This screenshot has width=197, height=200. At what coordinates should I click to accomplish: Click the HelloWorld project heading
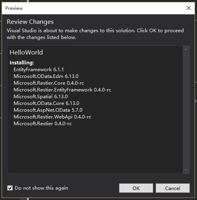[x=26, y=52]
